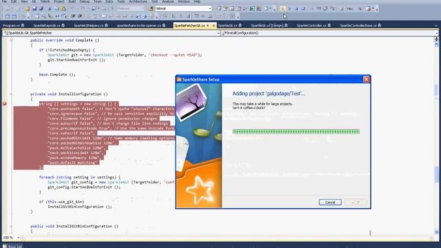Close the SparkleShare Setup dialog
The height and width of the screenshot is (248, 441).
[366, 79]
